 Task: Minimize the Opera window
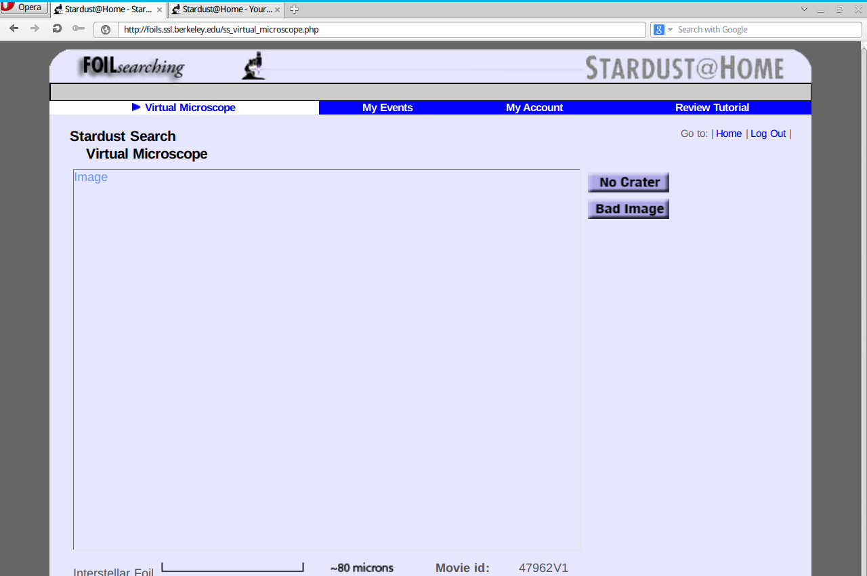coord(821,9)
